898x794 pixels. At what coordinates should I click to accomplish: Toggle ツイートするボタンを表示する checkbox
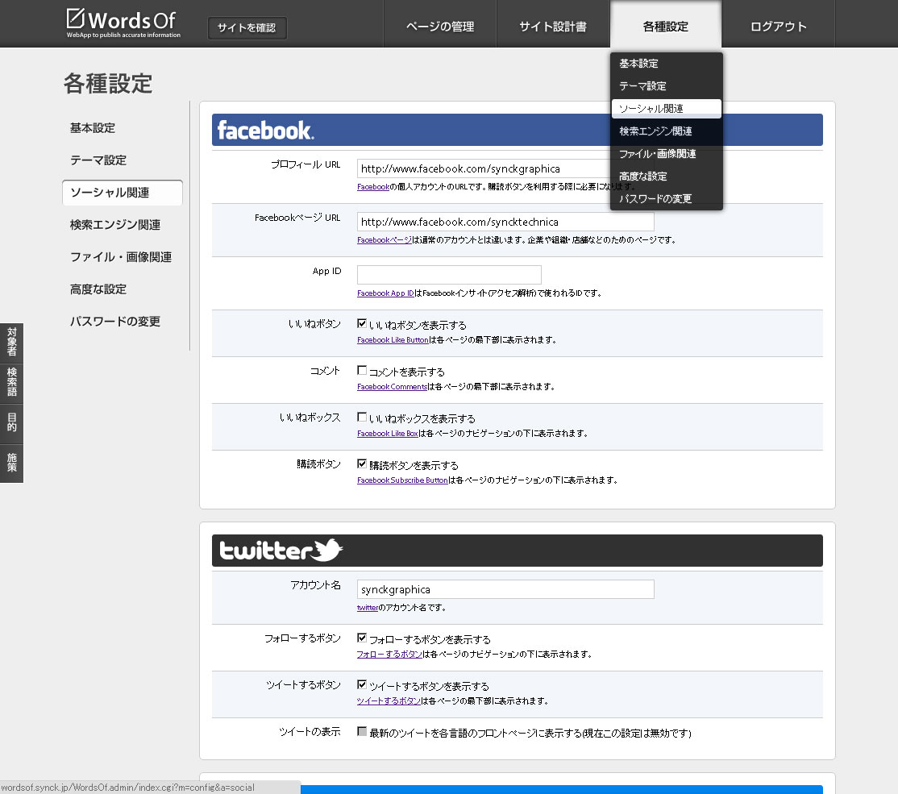coord(362,684)
